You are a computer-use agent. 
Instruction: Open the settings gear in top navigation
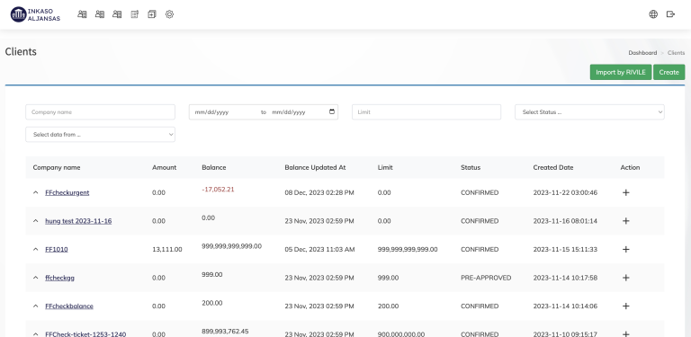[x=169, y=14]
